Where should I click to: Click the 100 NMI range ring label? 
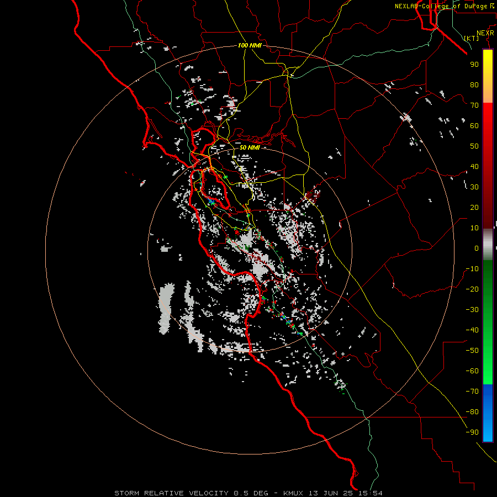pos(250,45)
